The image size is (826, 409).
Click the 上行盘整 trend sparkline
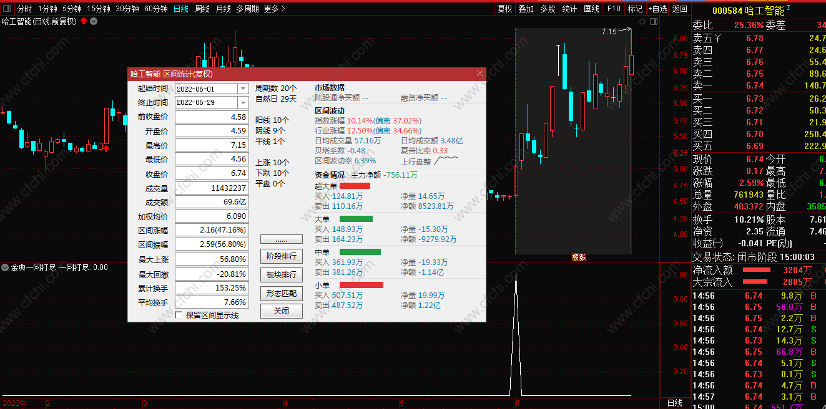pos(446,161)
